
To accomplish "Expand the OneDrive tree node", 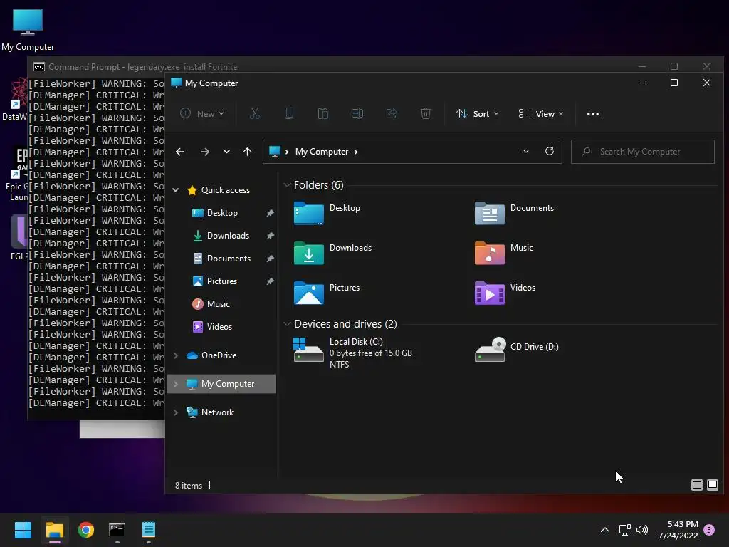I will pyautogui.click(x=176, y=355).
